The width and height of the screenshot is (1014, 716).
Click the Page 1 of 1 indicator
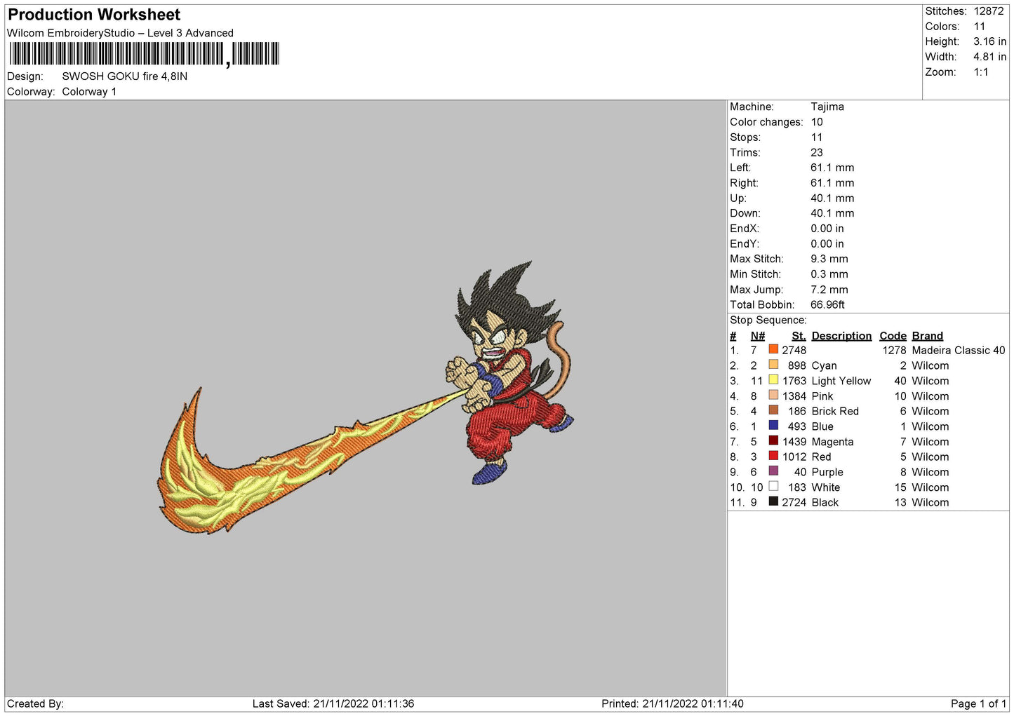(x=978, y=703)
